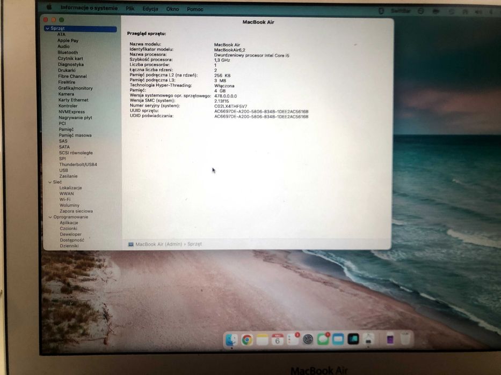Select PCI in the sidebar
Screen dimensions: 501x375
[x=62, y=123]
